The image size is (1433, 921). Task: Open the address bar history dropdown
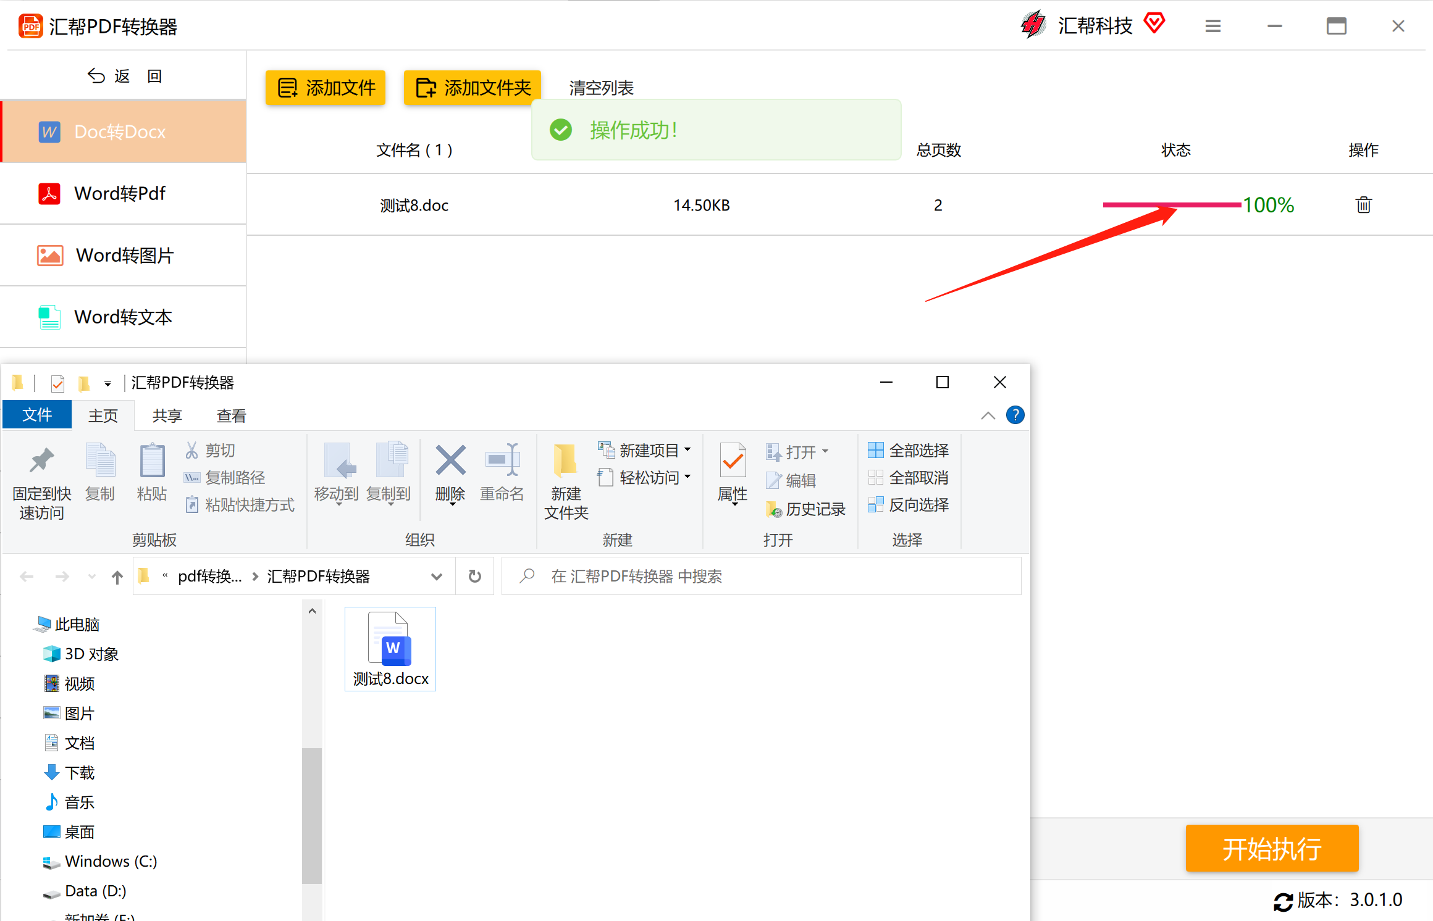pyautogui.click(x=437, y=577)
